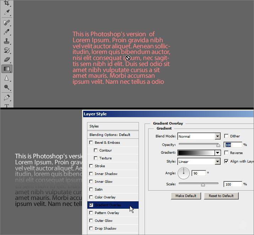Check the Drop Shadow effect box
Viewport: 254px width, 235px height.
click(x=91, y=228)
